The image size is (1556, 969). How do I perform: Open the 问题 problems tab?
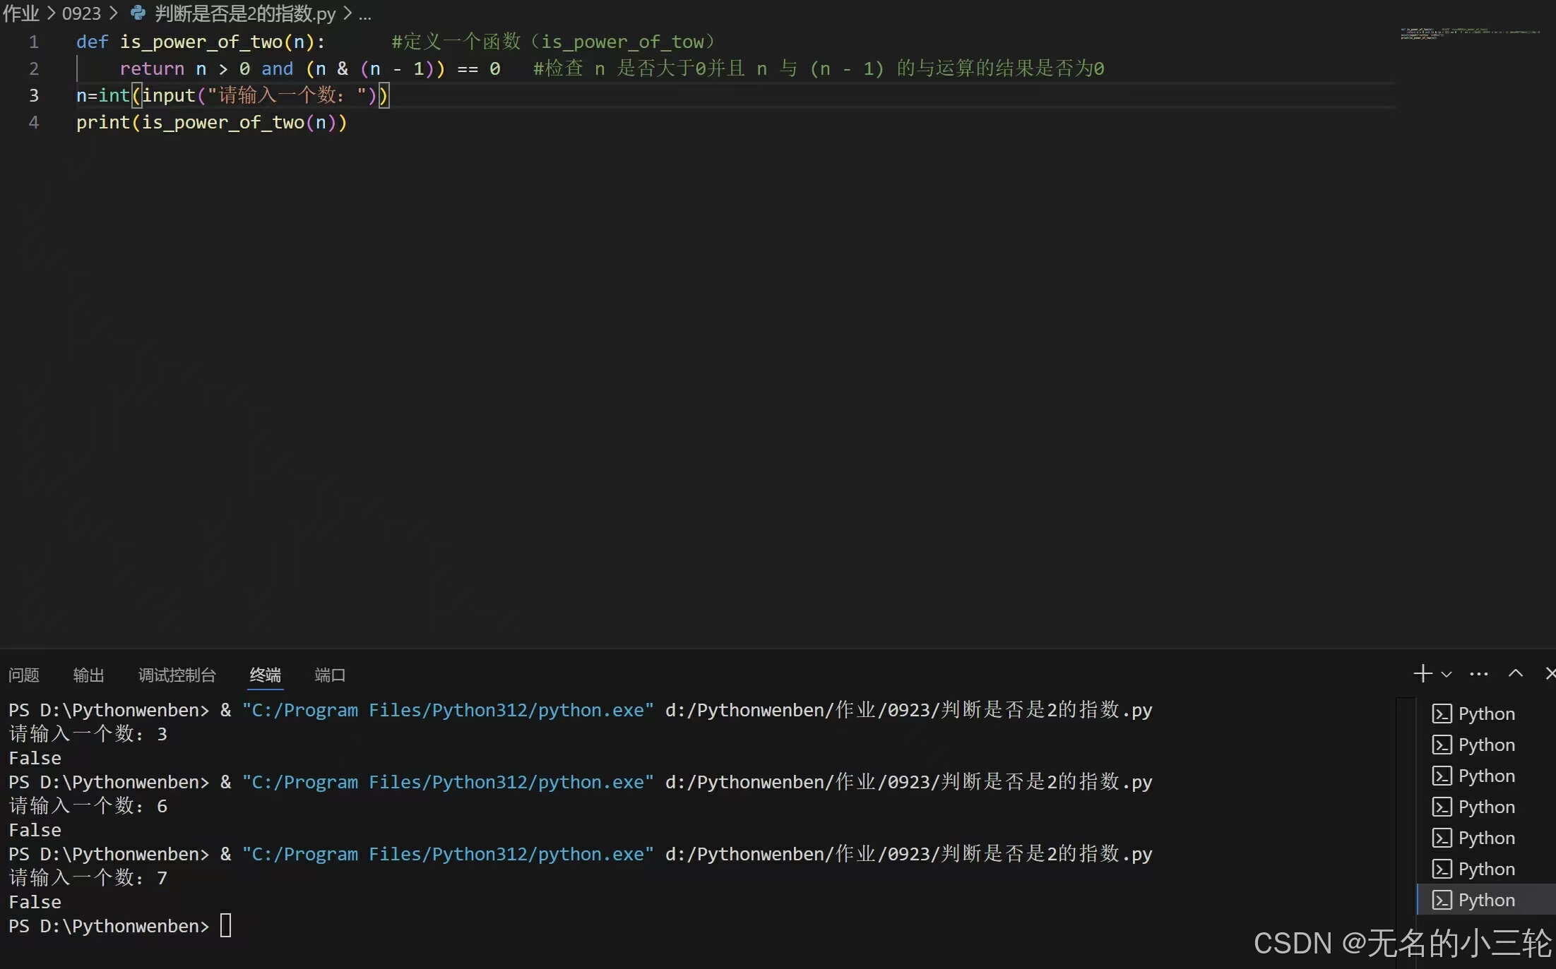click(23, 675)
